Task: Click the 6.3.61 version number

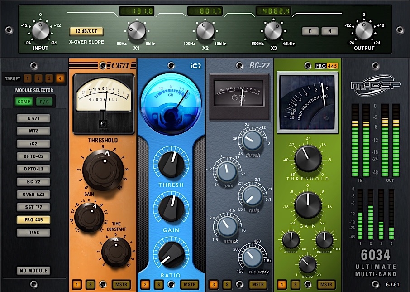Action: click(x=392, y=284)
